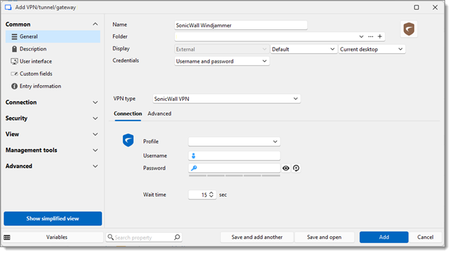Open the Credentials dropdown
Viewport: 452px width, 254px height.
pos(222,61)
